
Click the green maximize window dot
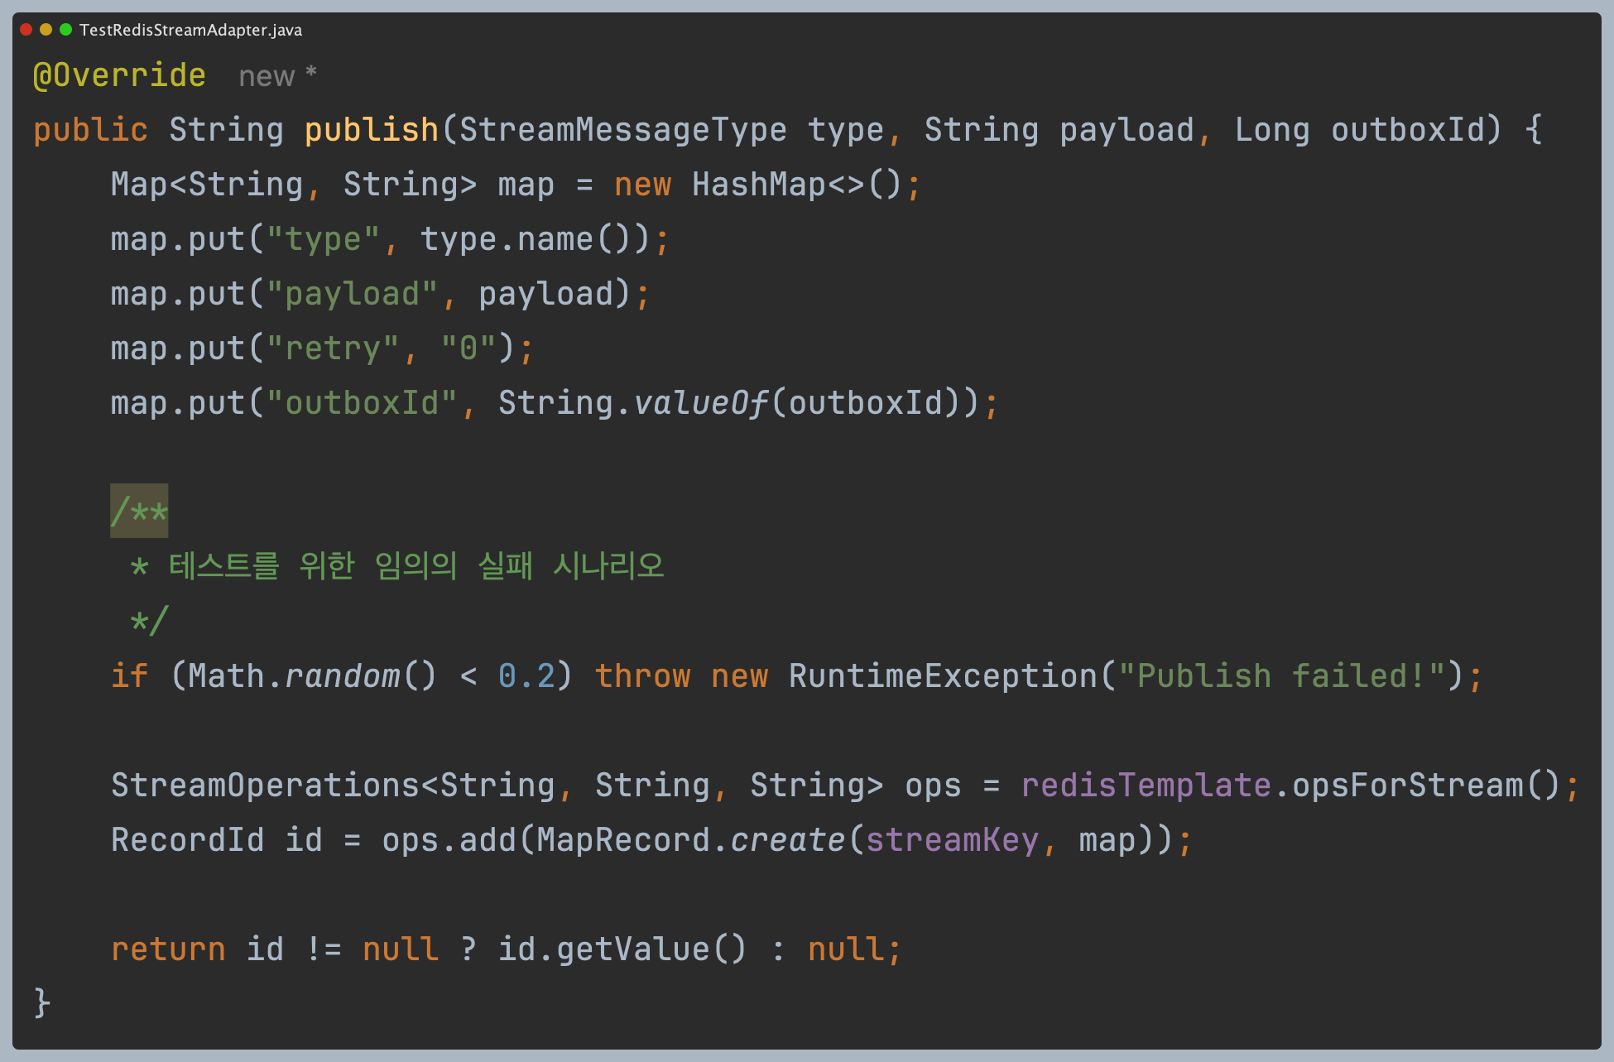coord(65,30)
